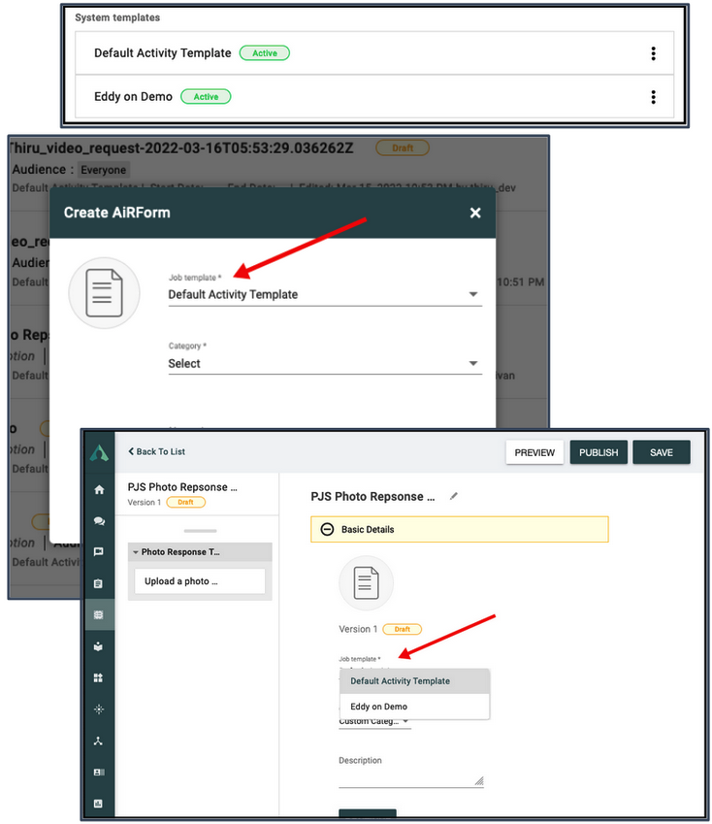Screen dimensions: 712x824
Task: Open the book reader sidebar icon
Action: 98,646
